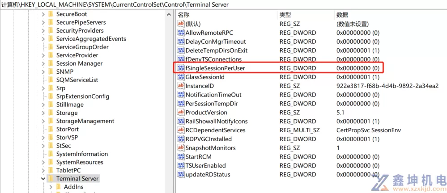The width and height of the screenshot is (447, 193).
Task: Select the updateRDStatus value name
Action: click(x=208, y=174)
